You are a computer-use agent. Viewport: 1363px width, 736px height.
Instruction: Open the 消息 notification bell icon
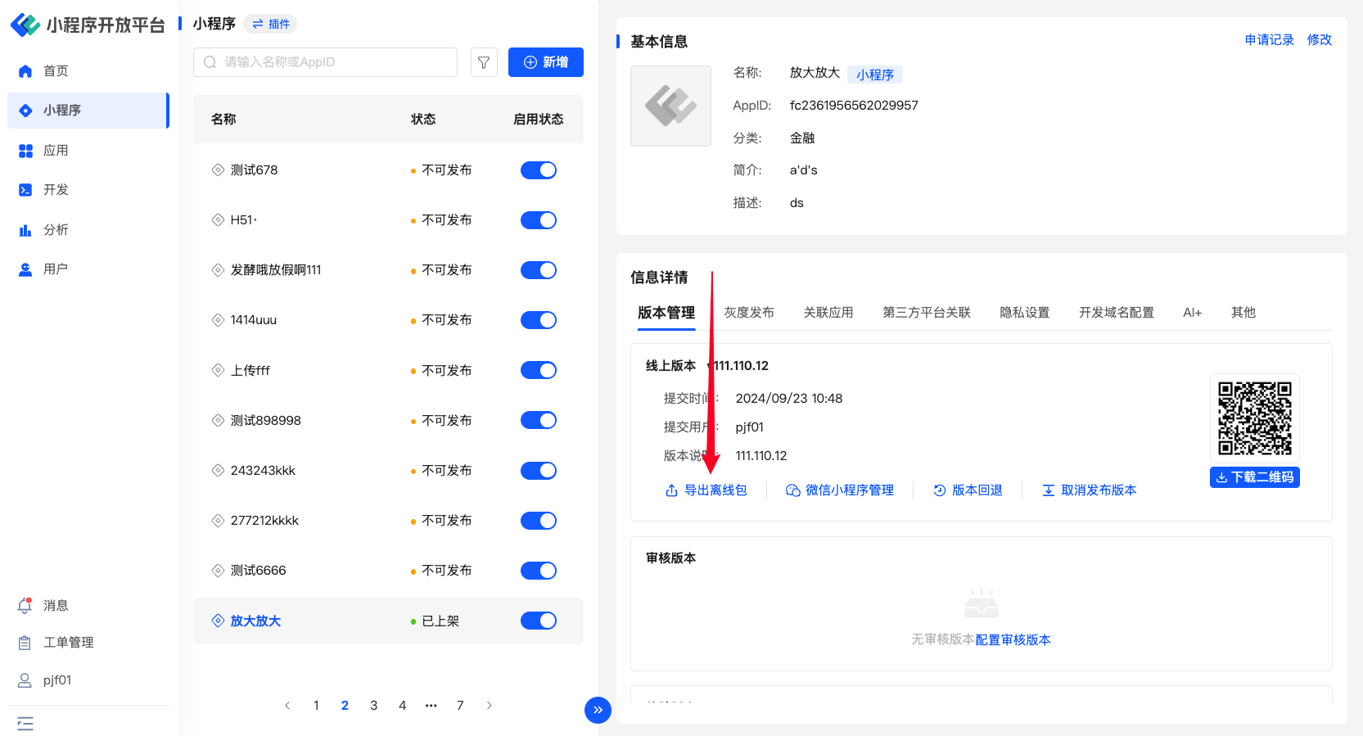[25, 606]
